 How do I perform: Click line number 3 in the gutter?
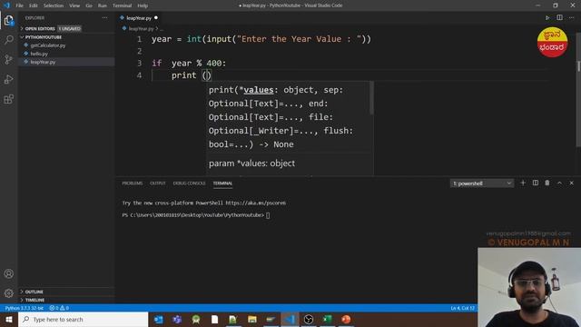139,63
